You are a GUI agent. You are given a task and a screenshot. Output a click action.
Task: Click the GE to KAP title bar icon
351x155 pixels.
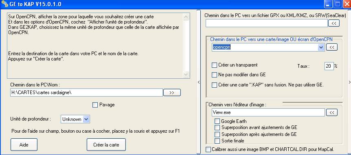(4, 4)
